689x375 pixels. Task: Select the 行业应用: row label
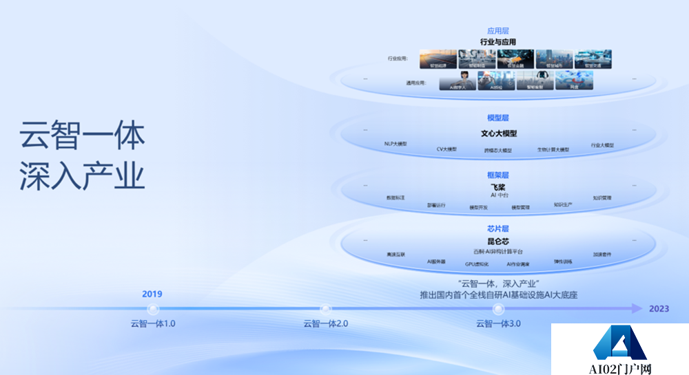tap(398, 58)
